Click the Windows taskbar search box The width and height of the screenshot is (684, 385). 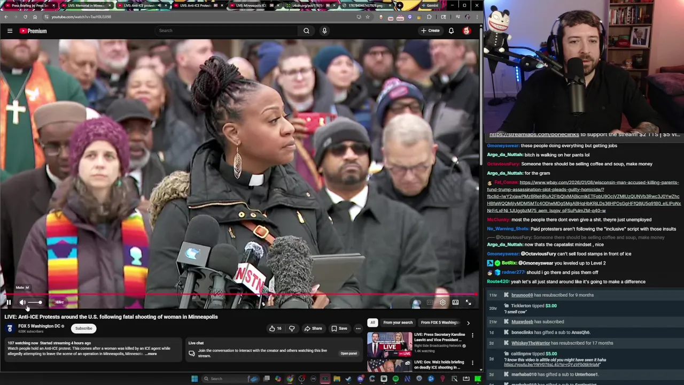[x=230, y=379]
